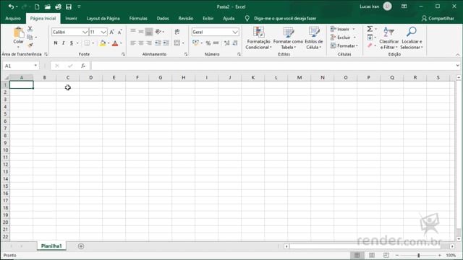Toggle top vertical alignment
463x260 pixels.
(133, 31)
